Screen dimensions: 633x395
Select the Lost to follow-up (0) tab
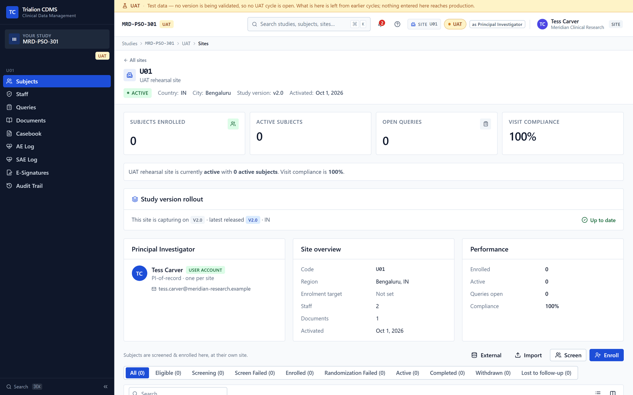546,373
